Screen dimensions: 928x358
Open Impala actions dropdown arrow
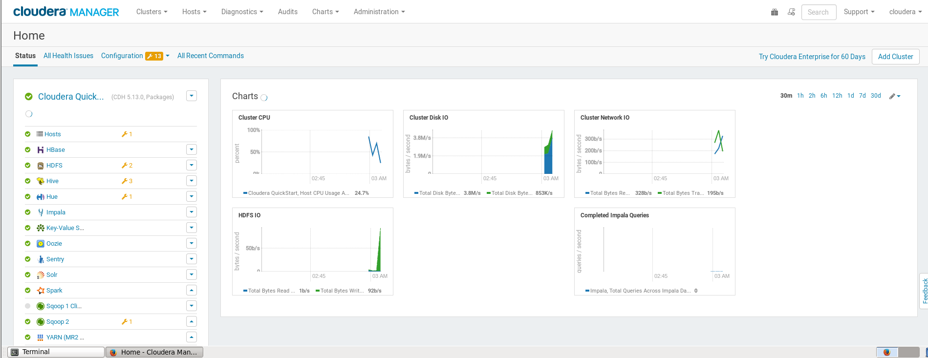(192, 212)
